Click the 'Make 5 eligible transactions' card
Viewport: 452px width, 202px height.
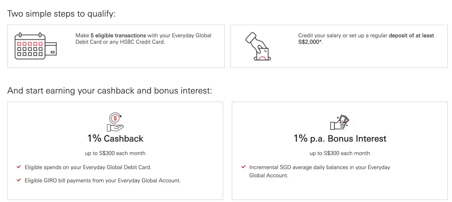coord(116,46)
